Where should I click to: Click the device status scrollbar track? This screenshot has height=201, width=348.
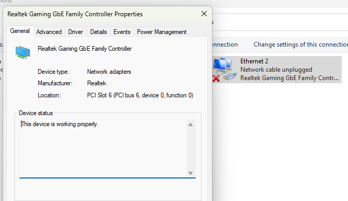point(191,149)
